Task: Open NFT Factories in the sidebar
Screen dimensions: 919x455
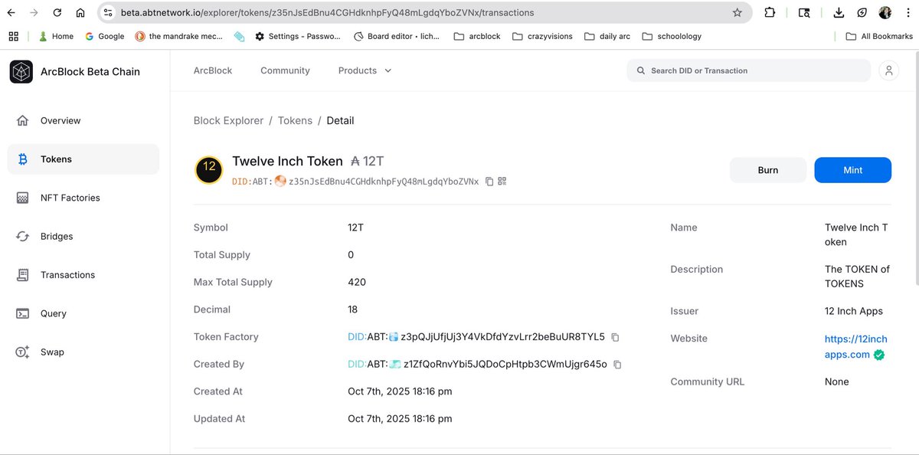Action: click(83, 198)
